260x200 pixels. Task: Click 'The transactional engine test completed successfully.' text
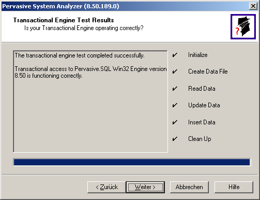click(x=80, y=55)
